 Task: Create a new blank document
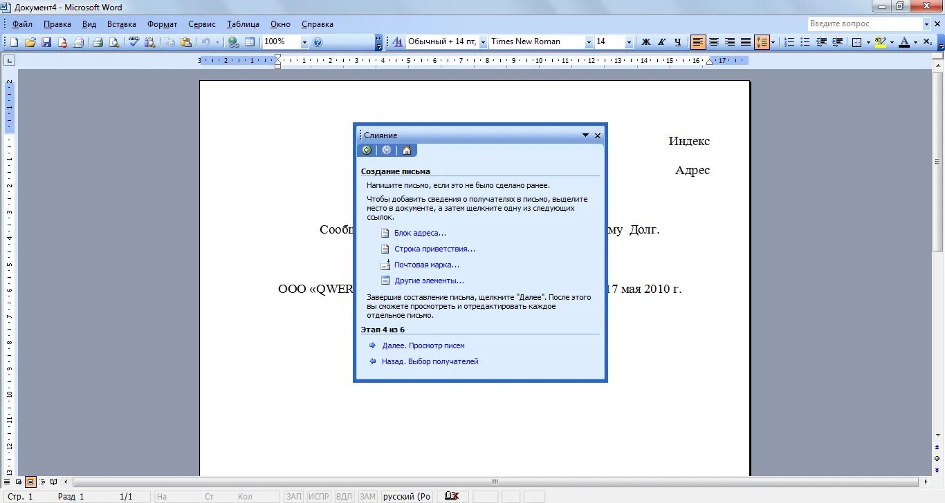14,42
